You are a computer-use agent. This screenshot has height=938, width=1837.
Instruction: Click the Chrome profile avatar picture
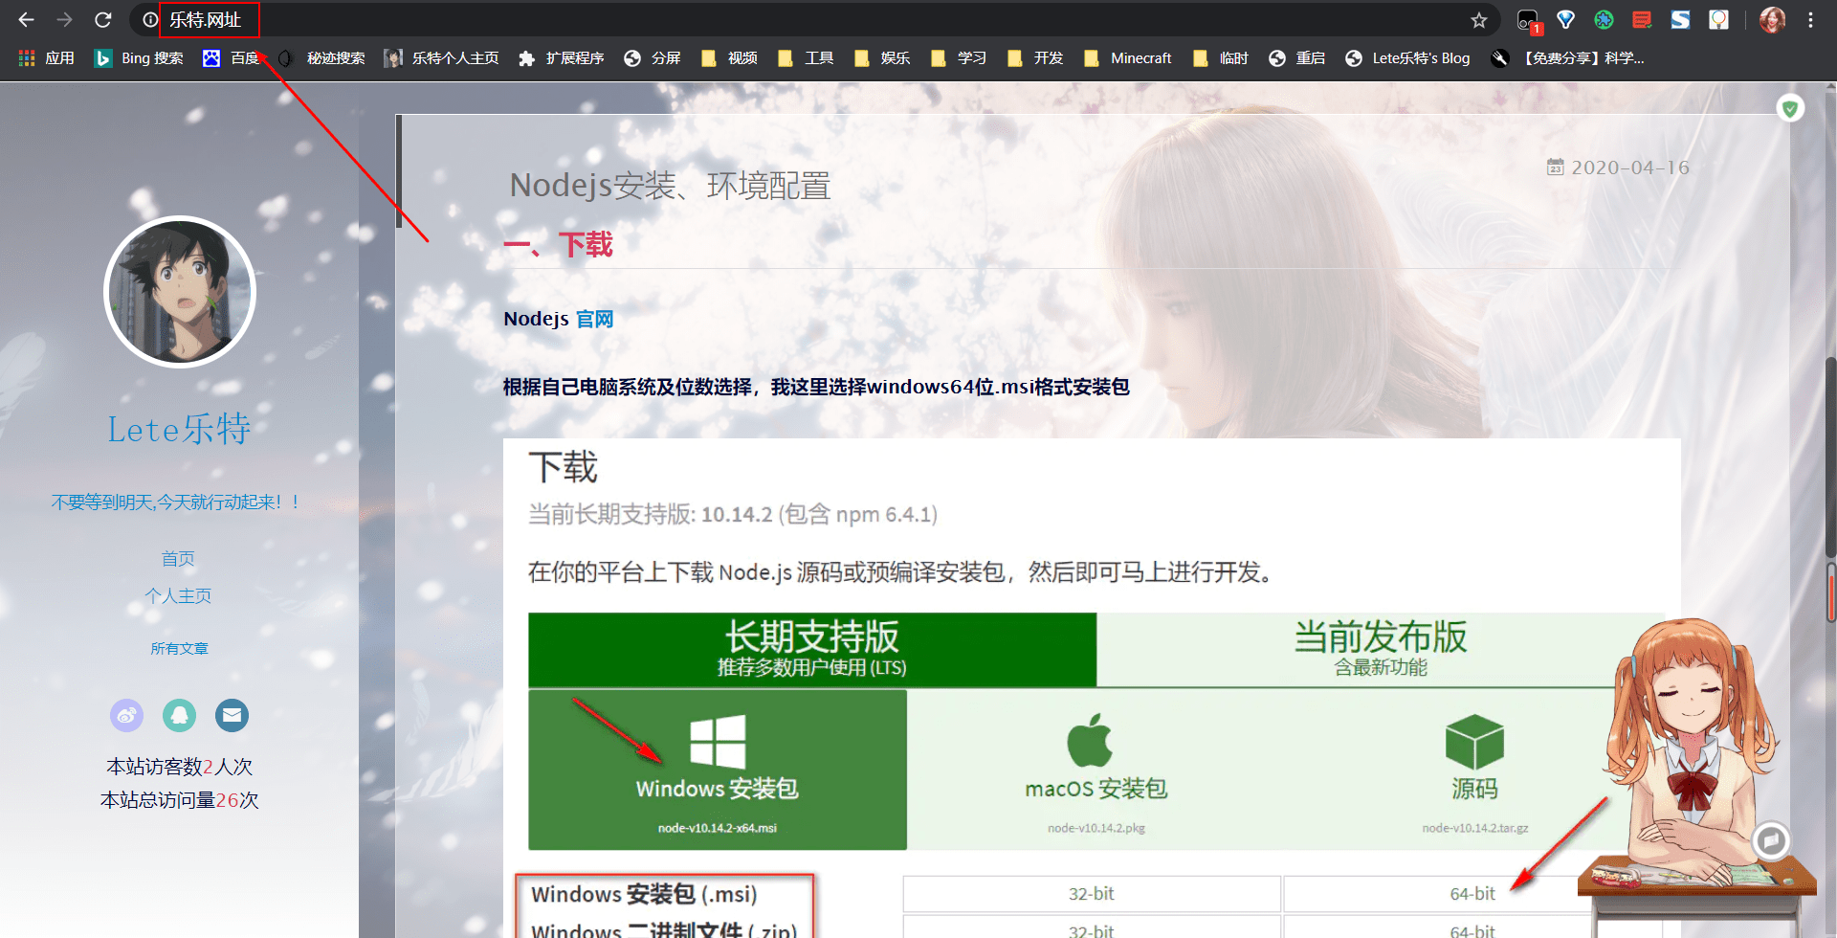pos(1772,20)
